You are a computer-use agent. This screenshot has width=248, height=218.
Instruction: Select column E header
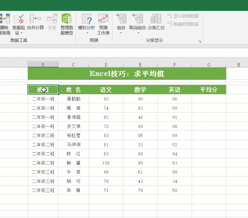coord(140,65)
